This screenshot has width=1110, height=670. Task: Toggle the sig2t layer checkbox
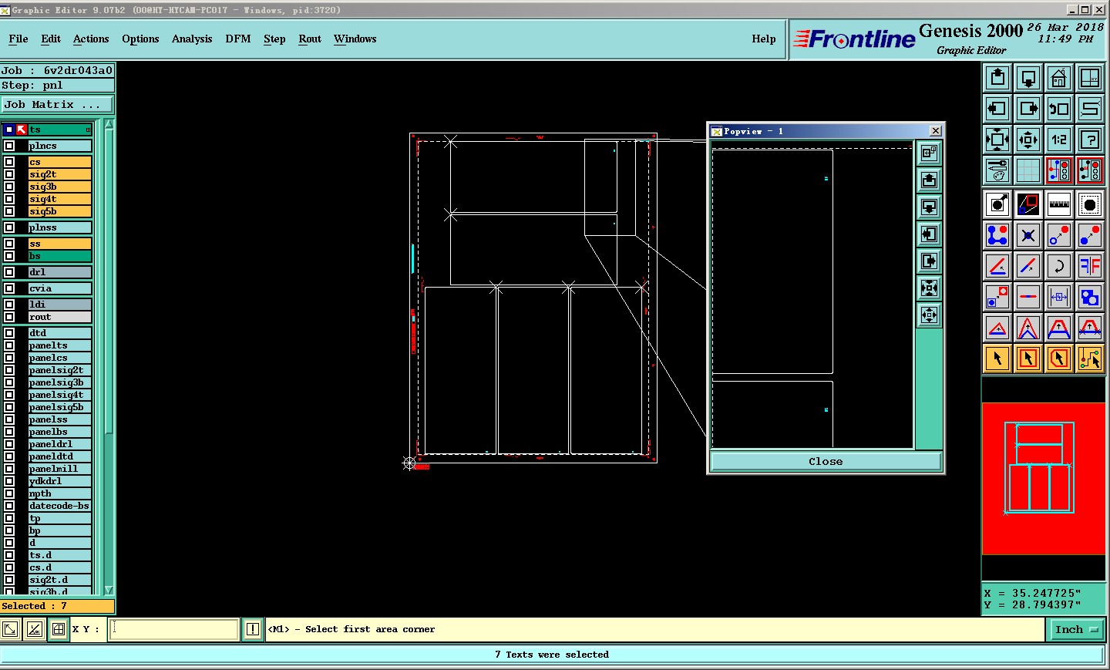click(x=9, y=174)
